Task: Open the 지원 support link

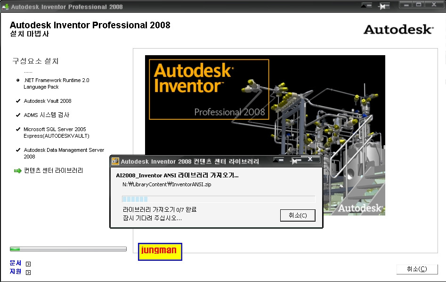Action: 16,272
